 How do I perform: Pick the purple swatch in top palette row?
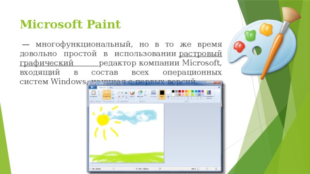(x=202, y=91)
